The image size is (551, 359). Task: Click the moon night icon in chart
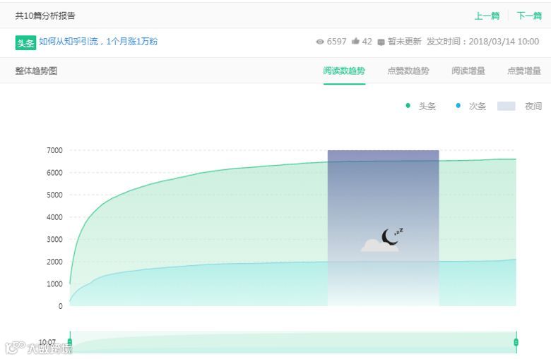tap(391, 236)
